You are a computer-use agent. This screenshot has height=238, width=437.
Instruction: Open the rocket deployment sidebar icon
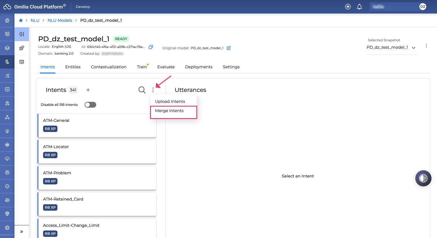[22, 48]
